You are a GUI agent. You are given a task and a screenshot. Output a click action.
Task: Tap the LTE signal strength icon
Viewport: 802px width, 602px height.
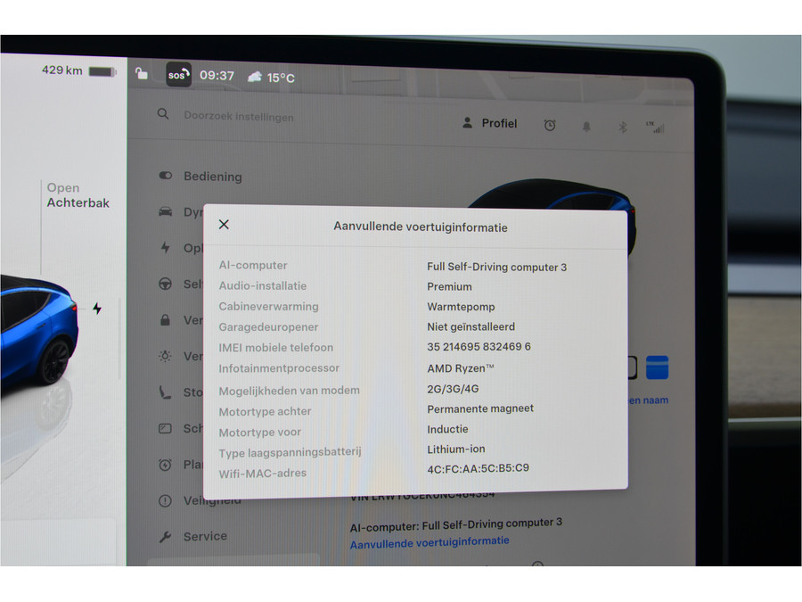[x=655, y=127]
